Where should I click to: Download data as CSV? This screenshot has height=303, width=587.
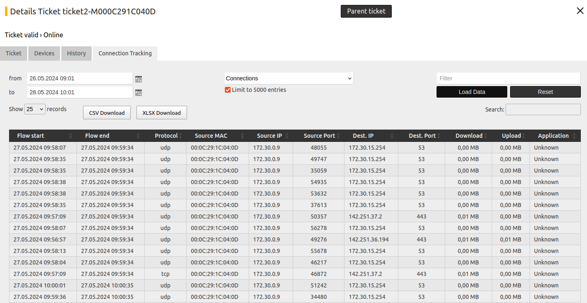(107, 113)
